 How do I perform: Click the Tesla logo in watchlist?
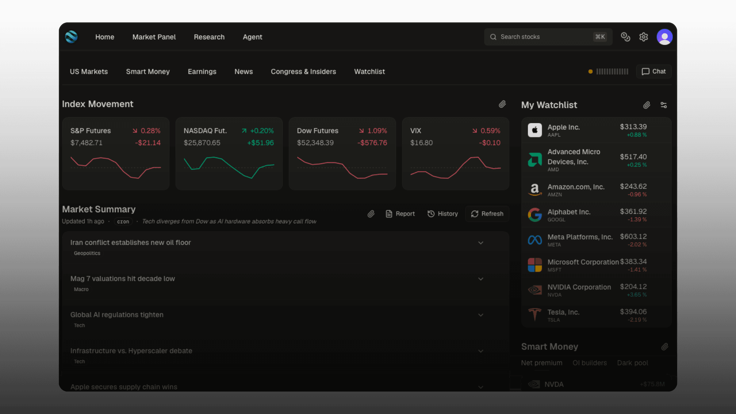(535, 315)
